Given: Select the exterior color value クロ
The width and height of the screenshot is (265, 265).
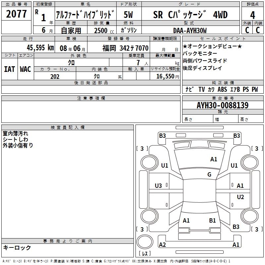Looking at the screenshot, I should point(71,63).
